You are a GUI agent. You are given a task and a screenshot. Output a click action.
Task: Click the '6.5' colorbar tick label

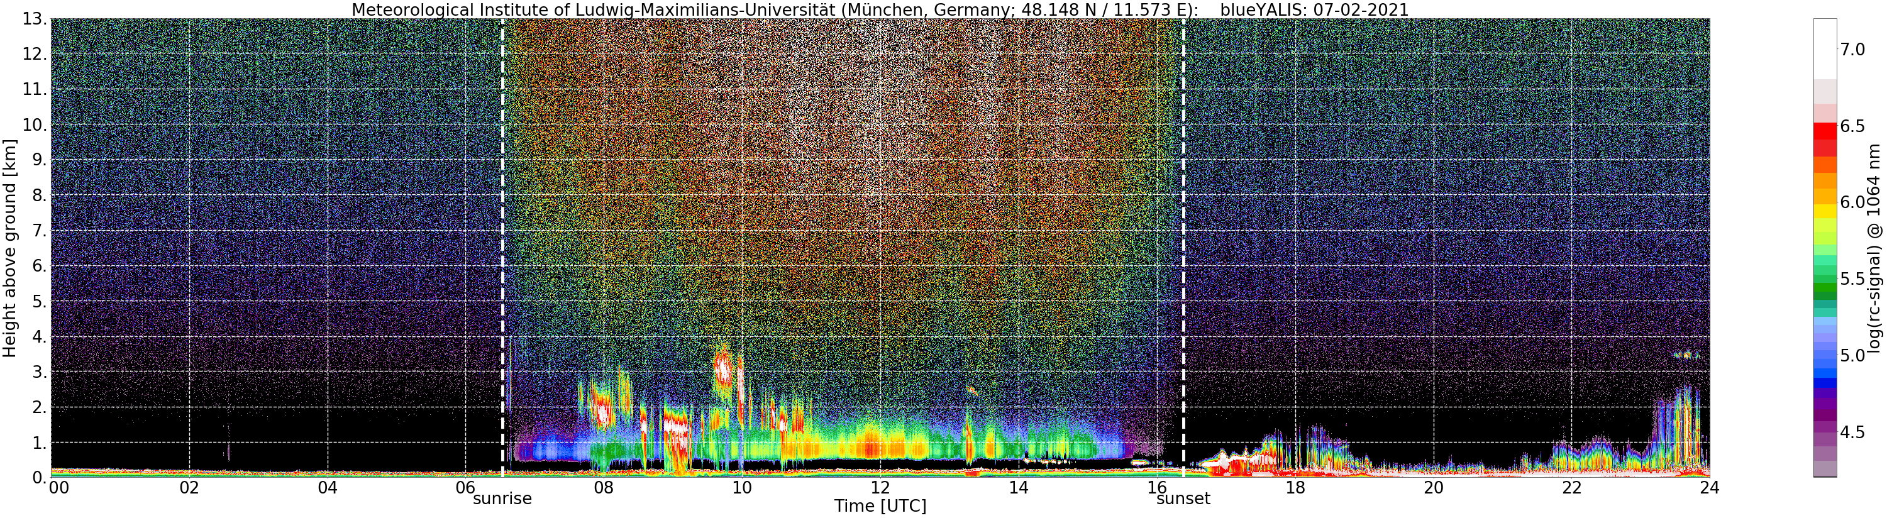point(1852,126)
